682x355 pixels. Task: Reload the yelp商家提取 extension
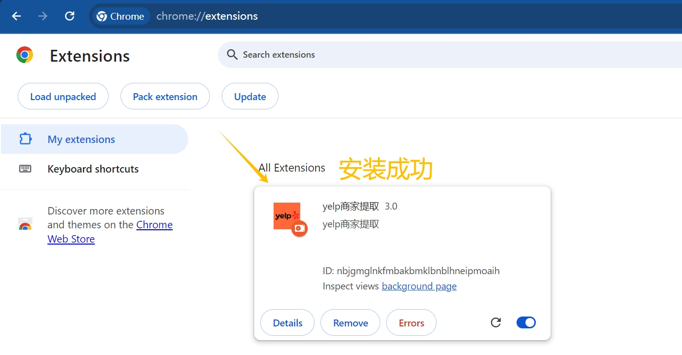(496, 322)
